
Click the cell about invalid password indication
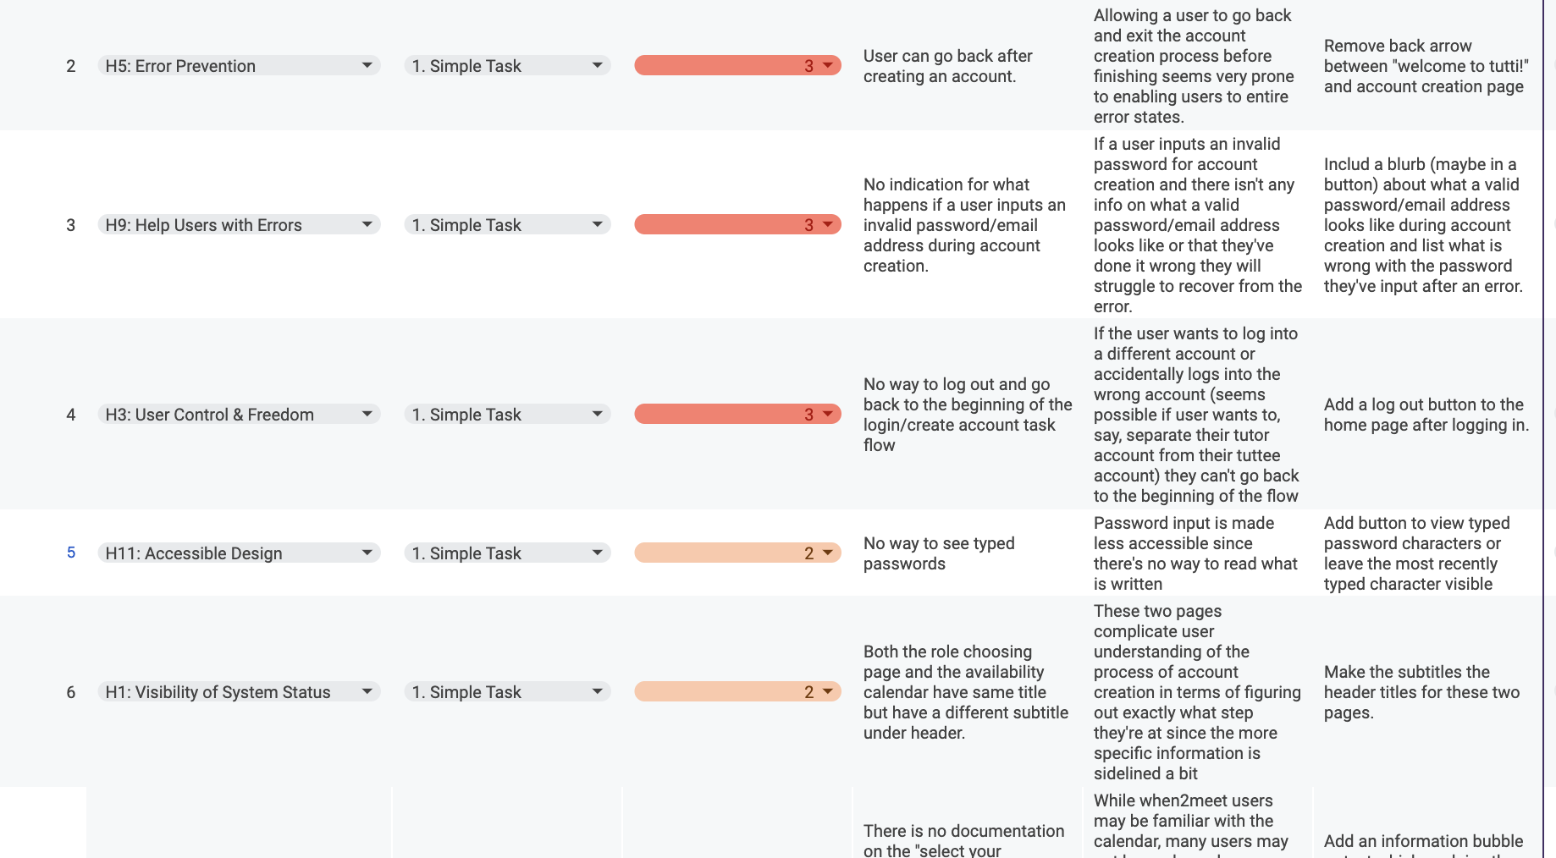(x=964, y=224)
